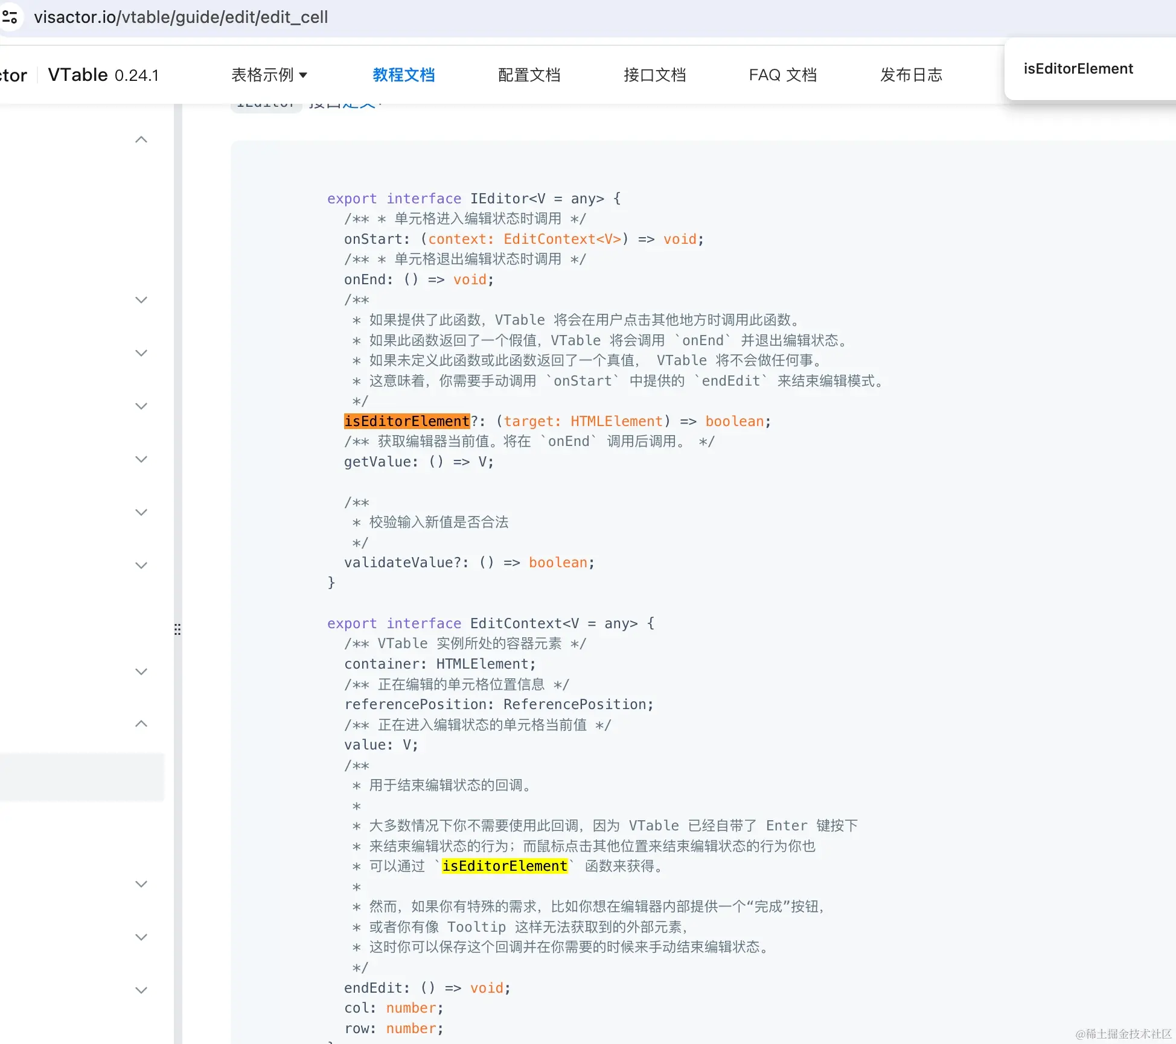Expand the downward chevron just above the lower upward chevron
Image resolution: width=1176 pixels, height=1044 pixels.
(x=141, y=672)
